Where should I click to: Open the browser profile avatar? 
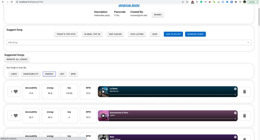[245, 2]
